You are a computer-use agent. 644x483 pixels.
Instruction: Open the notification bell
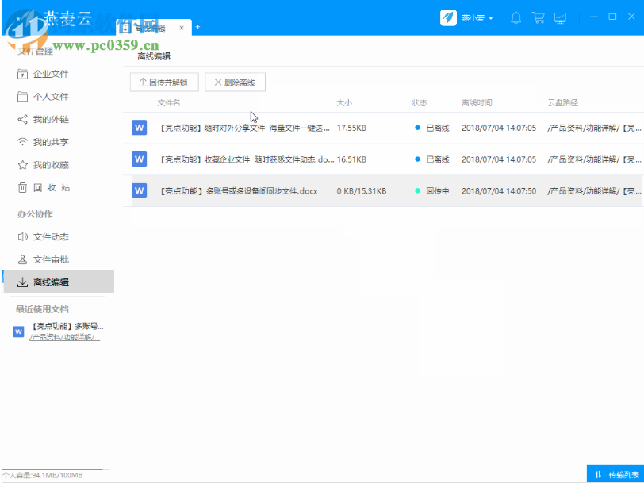click(516, 17)
